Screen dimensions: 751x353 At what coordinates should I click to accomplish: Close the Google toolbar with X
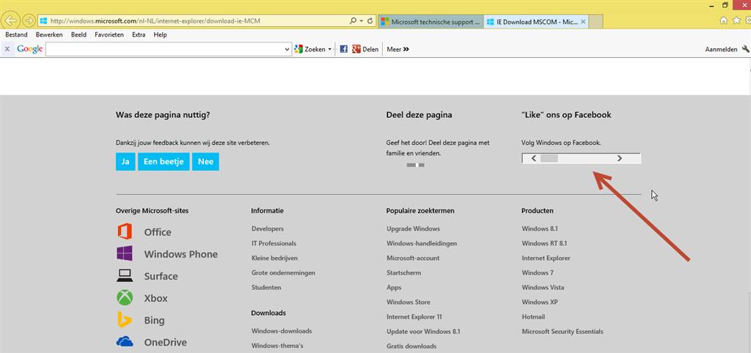[x=7, y=49]
